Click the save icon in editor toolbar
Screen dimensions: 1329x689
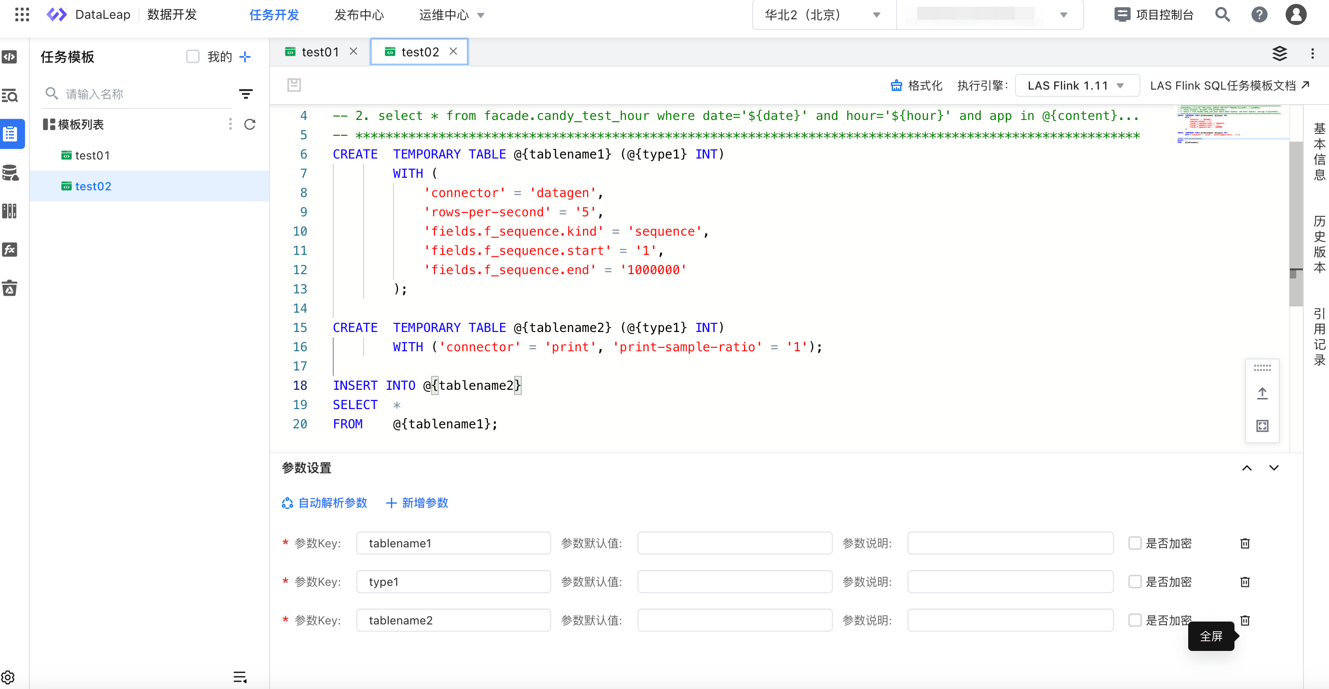(x=294, y=85)
